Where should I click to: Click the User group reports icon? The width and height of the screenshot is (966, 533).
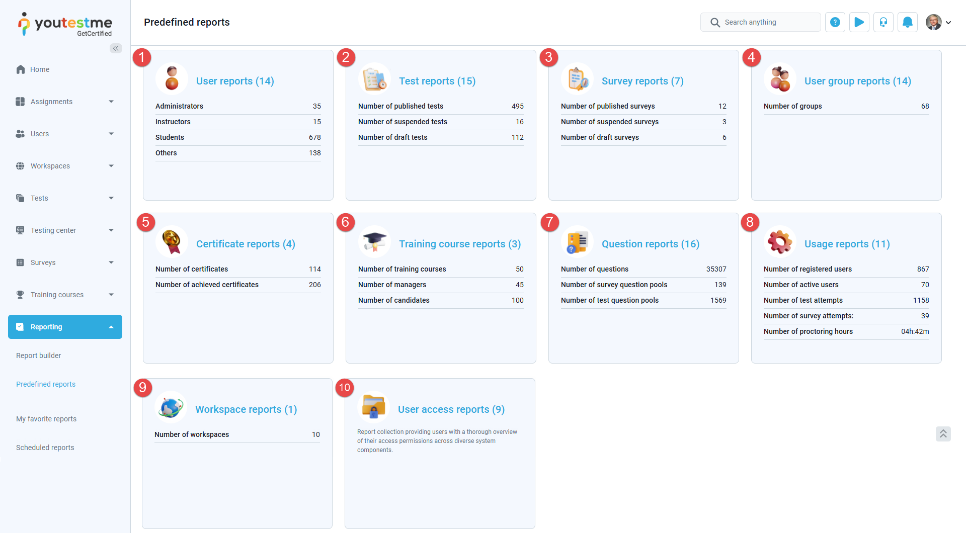point(780,79)
